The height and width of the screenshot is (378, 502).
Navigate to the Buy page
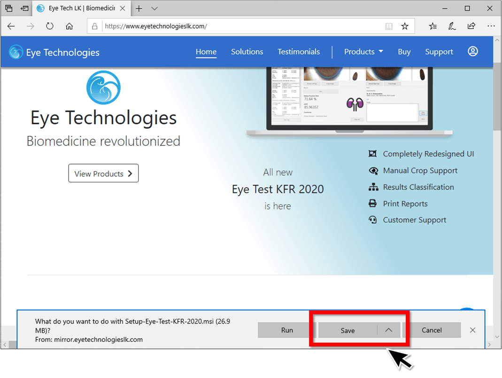pyautogui.click(x=404, y=52)
